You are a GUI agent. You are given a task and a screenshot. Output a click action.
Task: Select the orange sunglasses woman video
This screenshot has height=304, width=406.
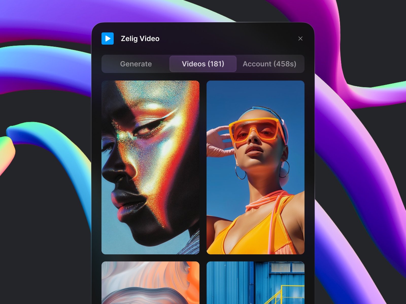[x=256, y=167]
